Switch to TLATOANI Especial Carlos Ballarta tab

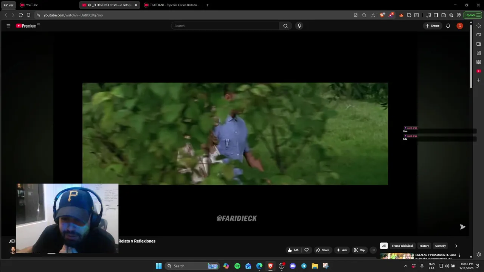coord(172,5)
